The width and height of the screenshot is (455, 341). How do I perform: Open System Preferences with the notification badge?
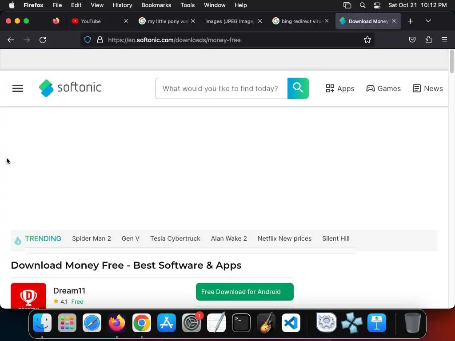[192, 323]
